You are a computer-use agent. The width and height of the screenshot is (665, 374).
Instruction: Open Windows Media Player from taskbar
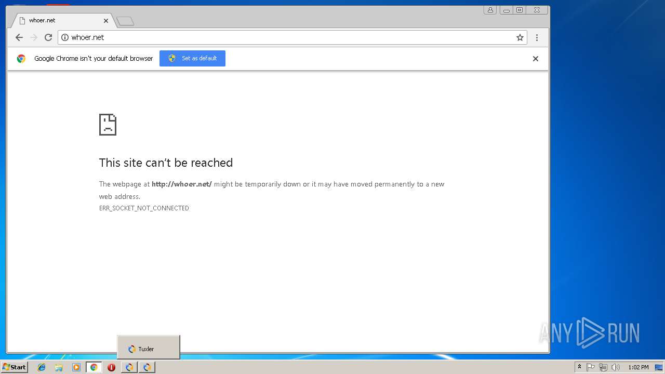pos(76,367)
